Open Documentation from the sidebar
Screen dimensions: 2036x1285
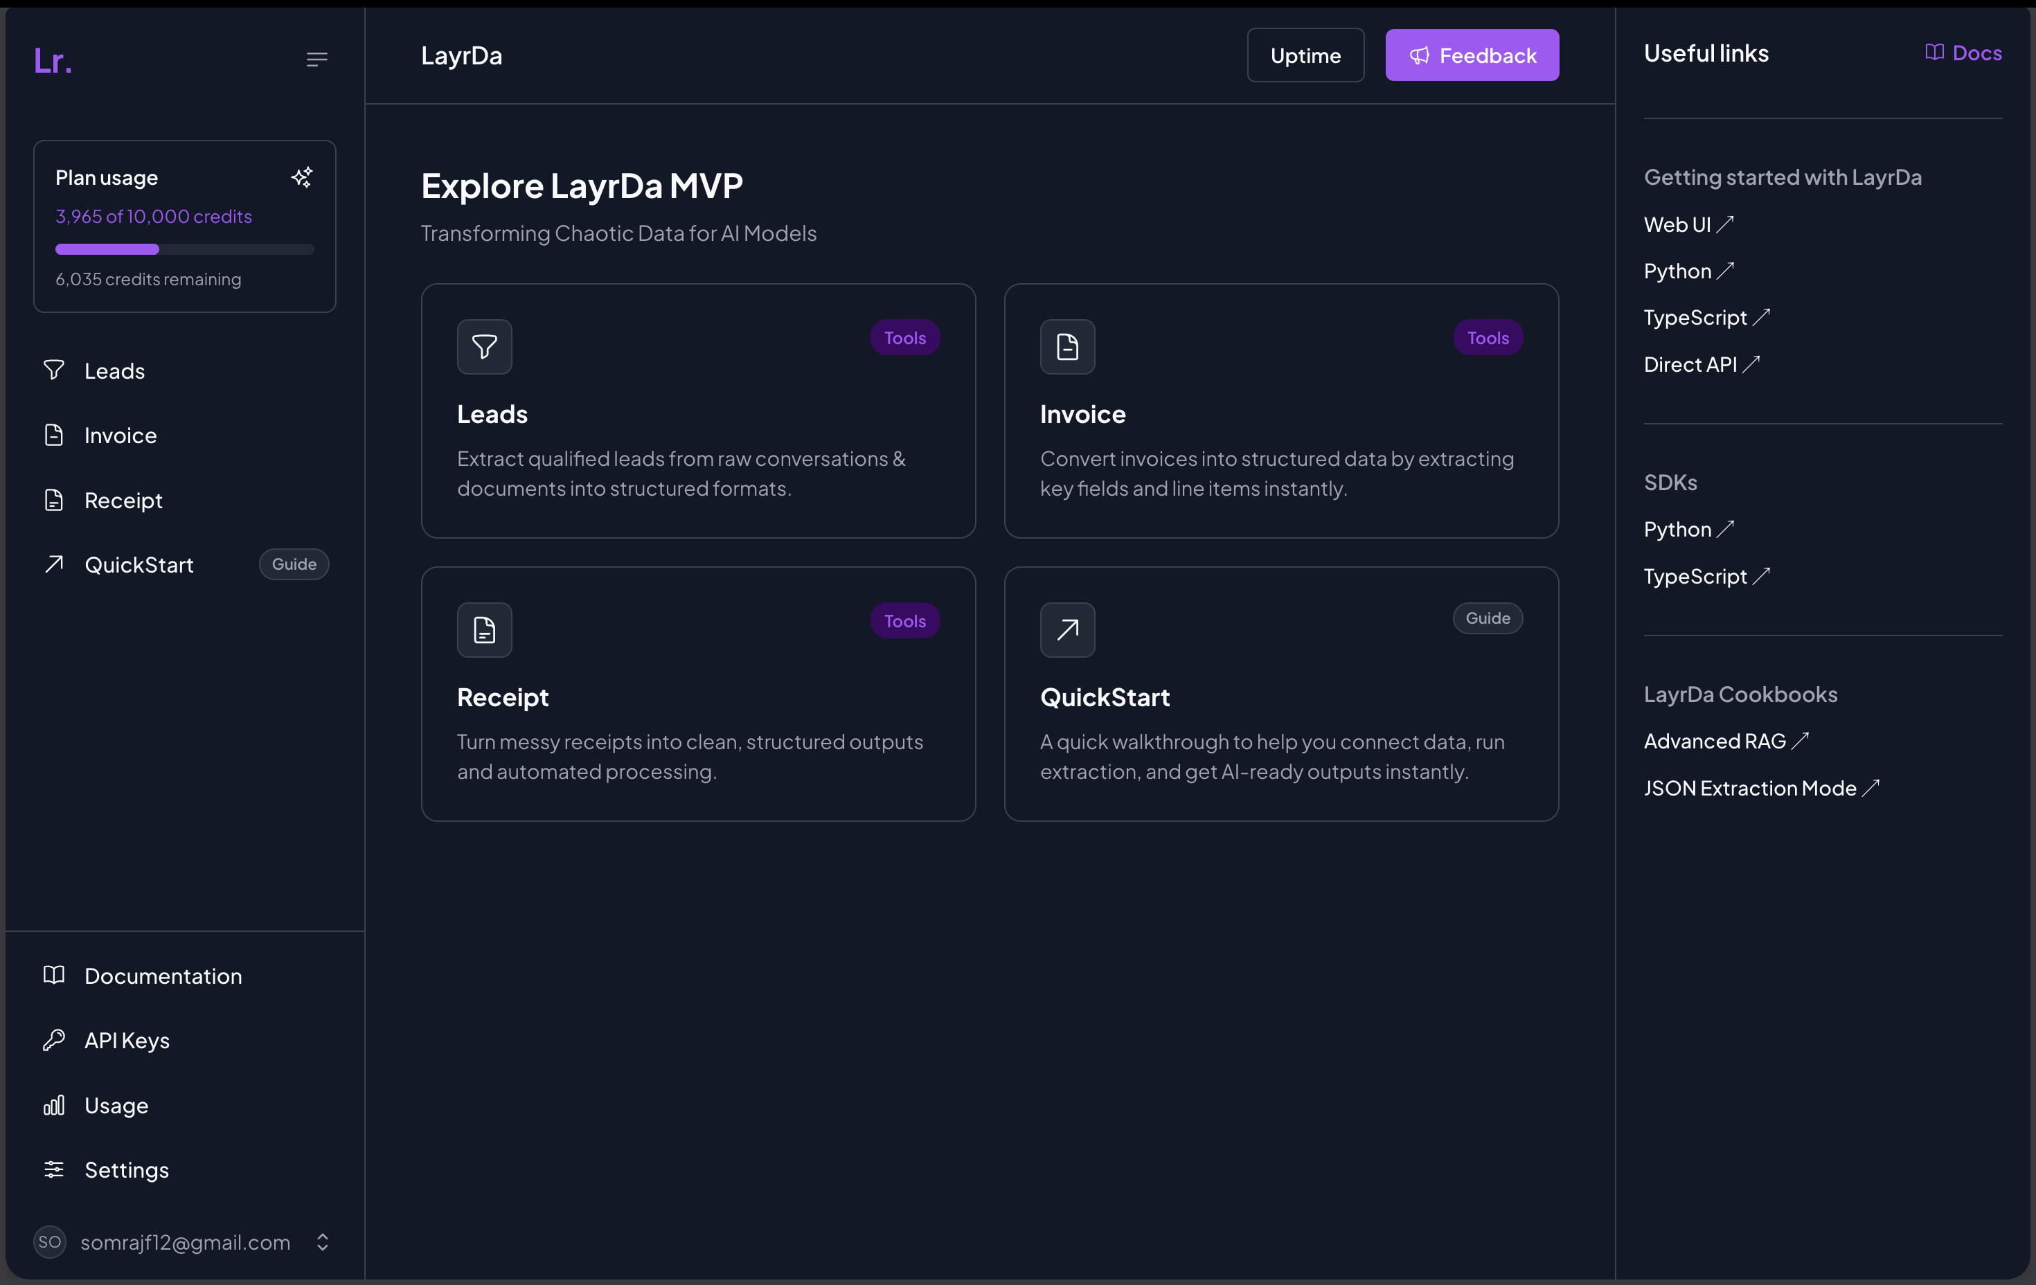[163, 976]
